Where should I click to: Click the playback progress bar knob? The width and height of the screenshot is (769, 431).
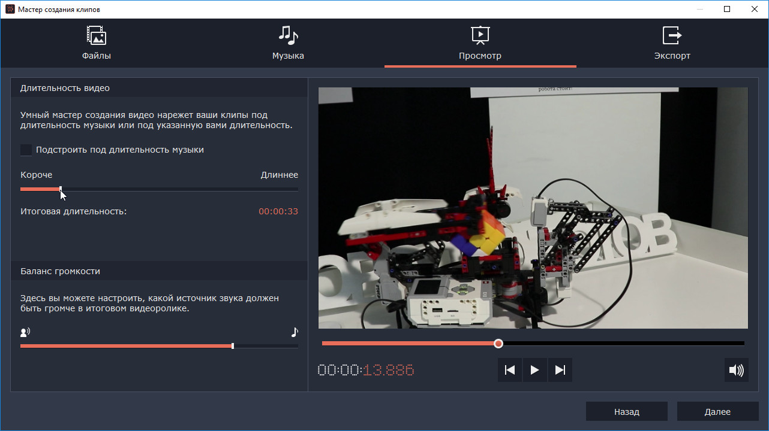[498, 344]
